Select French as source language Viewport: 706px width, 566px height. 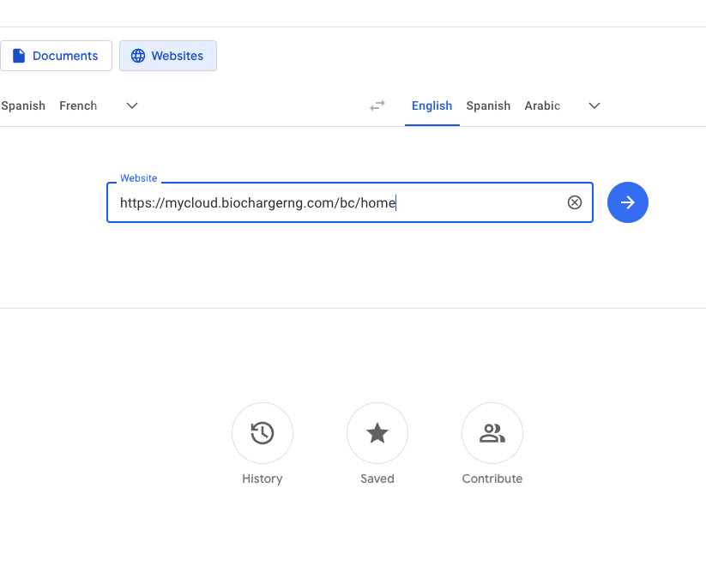tap(78, 106)
